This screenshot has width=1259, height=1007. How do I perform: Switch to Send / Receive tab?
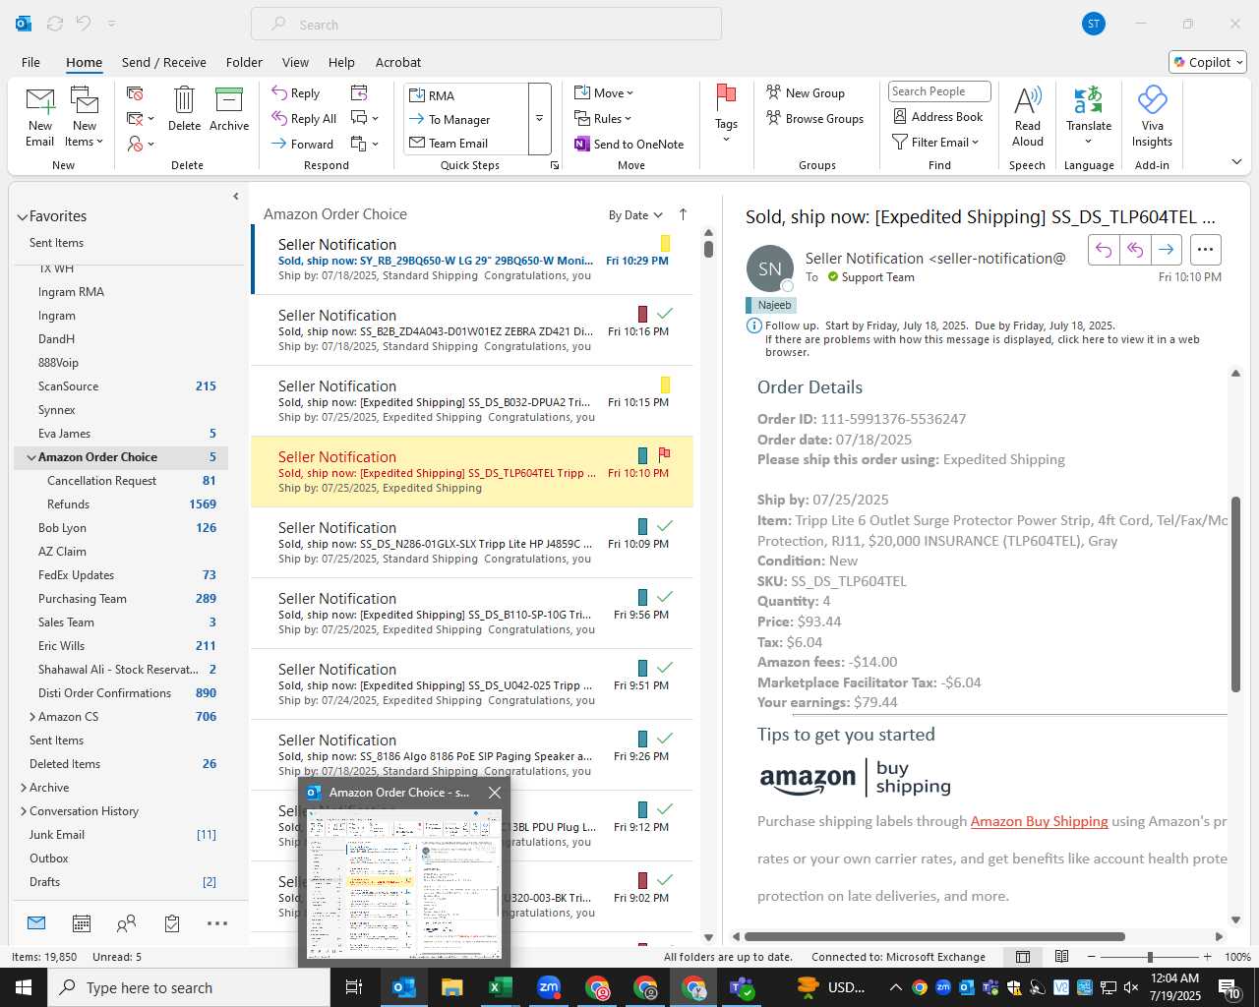click(x=163, y=62)
